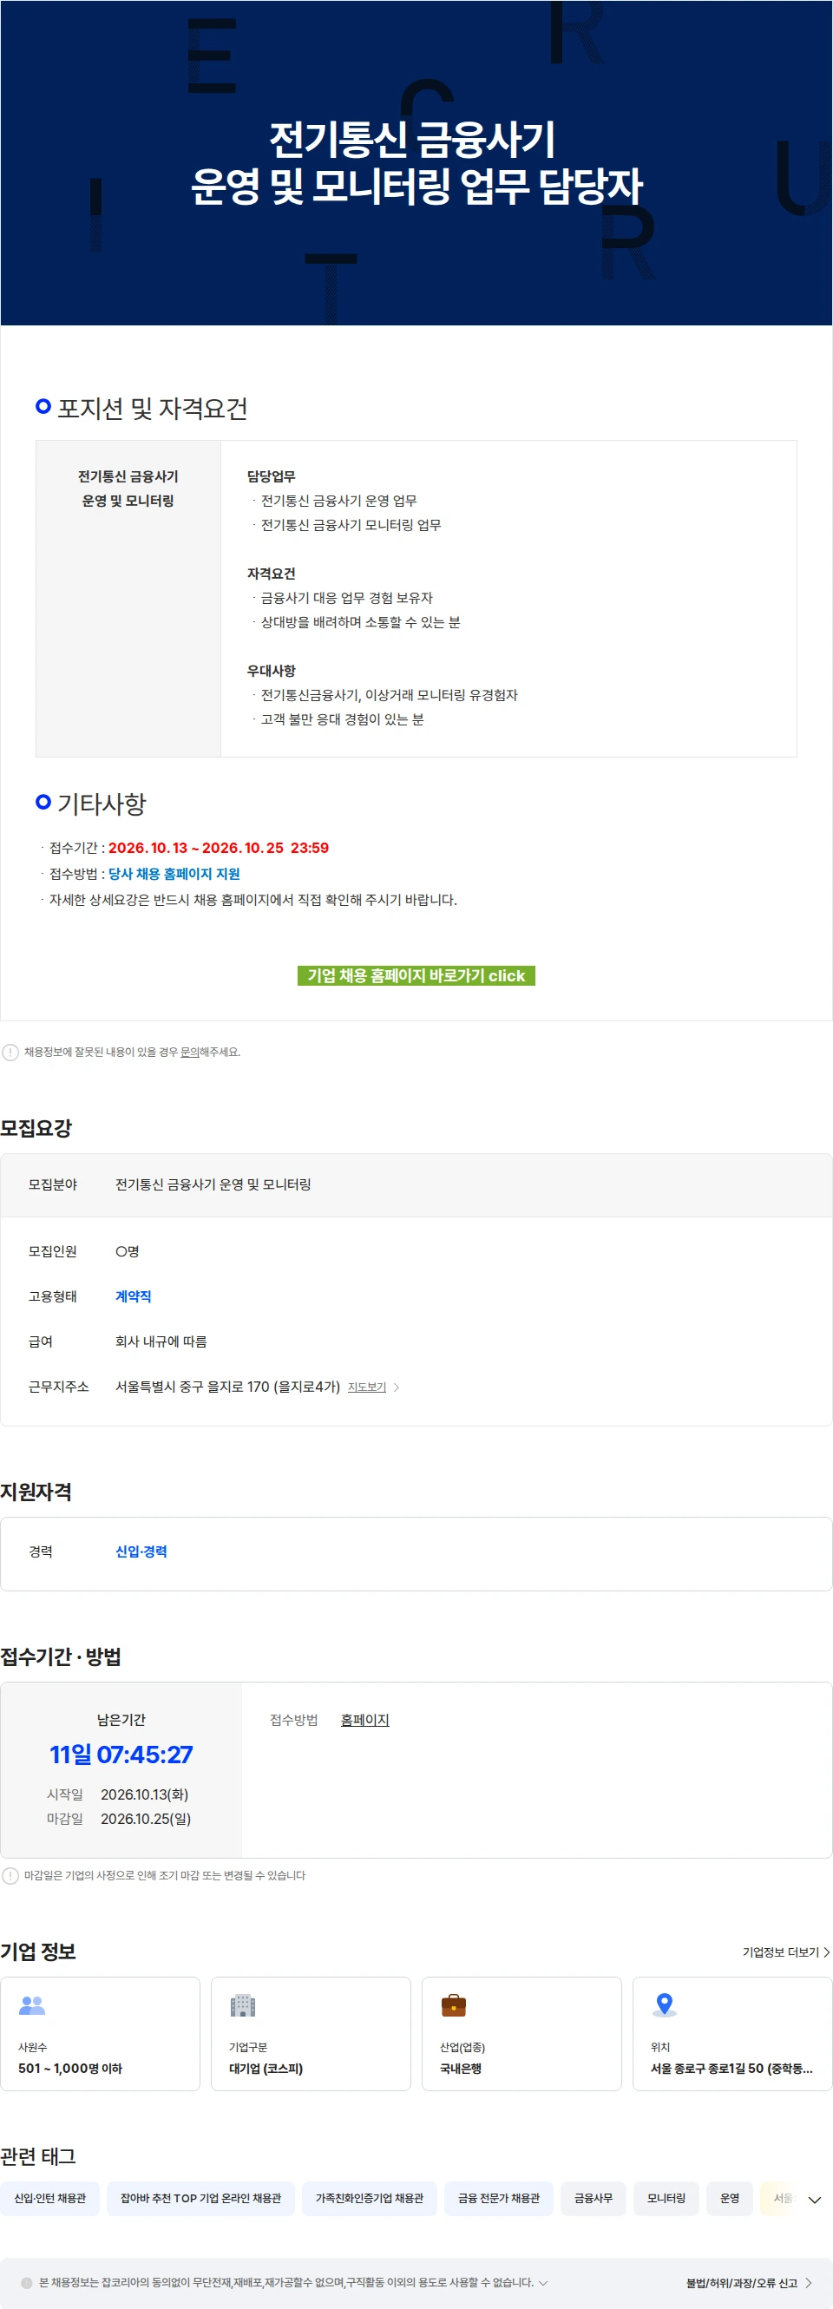This screenshot has height=2309, width=833.
Task: Click the info icon beside 채용정보 notice
Action: (10, 1052)
